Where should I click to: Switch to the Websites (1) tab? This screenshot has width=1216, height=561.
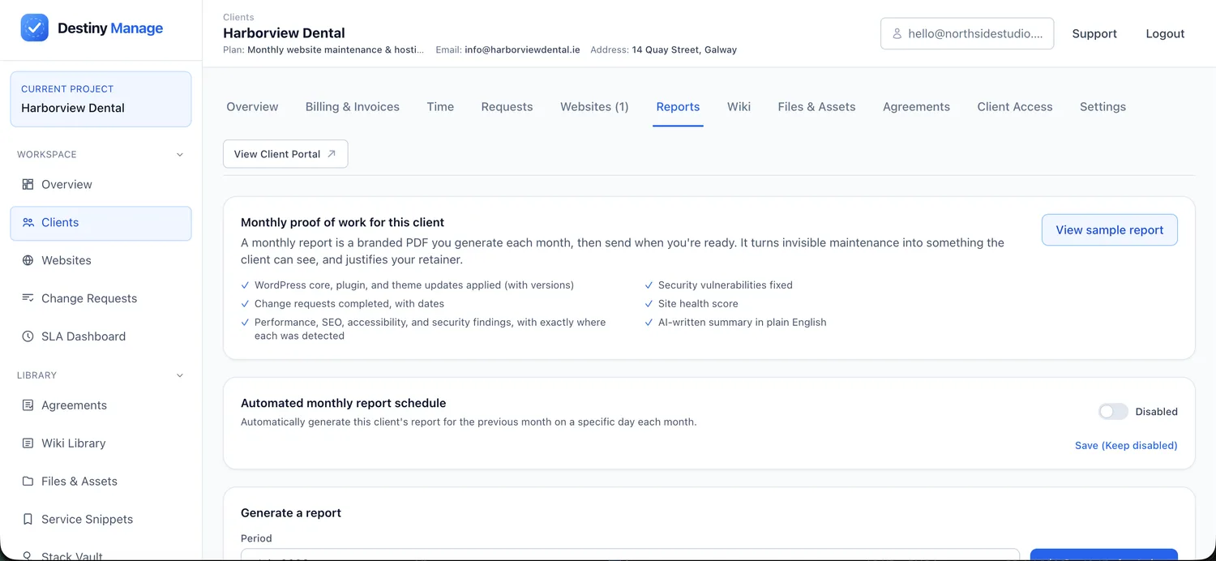594,107
